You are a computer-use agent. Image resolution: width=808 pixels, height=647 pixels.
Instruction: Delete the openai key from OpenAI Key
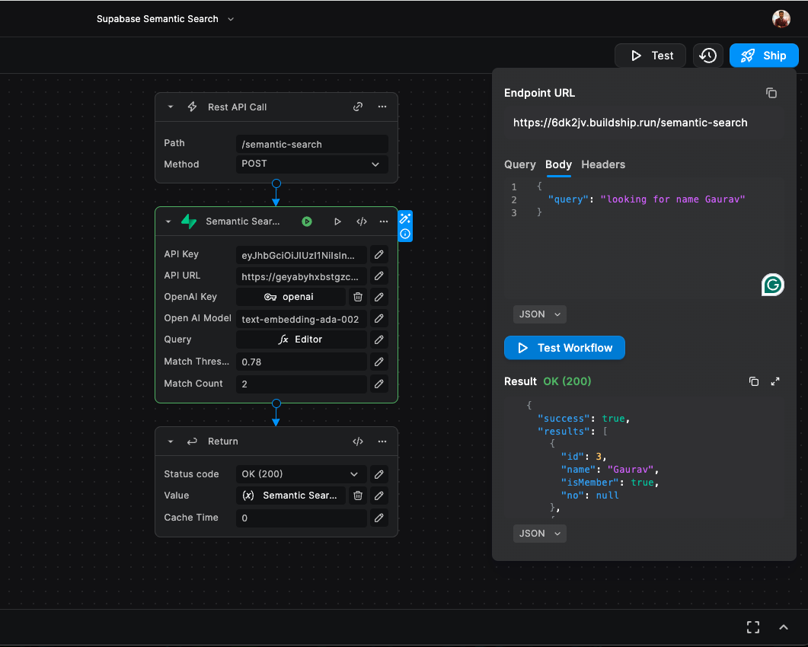click(357, 297)
